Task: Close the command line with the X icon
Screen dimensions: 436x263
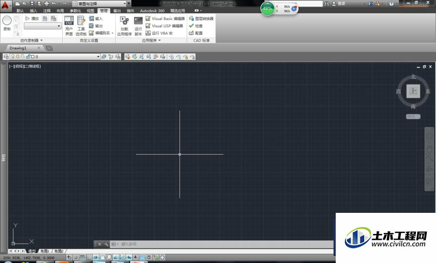Action: click(99, 244)
